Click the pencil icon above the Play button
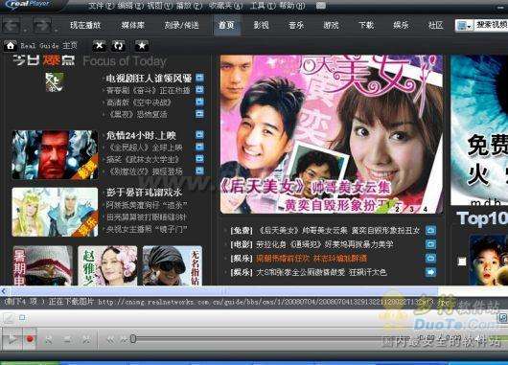This screenshot has height=365, width=508. pos(8,318)
